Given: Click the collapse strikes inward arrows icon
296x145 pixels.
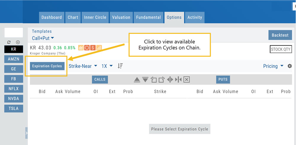Looking at the screenshot, I should pyautogui.click(x=178, y=80).
